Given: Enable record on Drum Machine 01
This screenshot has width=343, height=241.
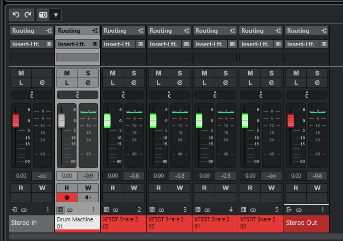Looking at the screenshot, I should pos(66,198).
